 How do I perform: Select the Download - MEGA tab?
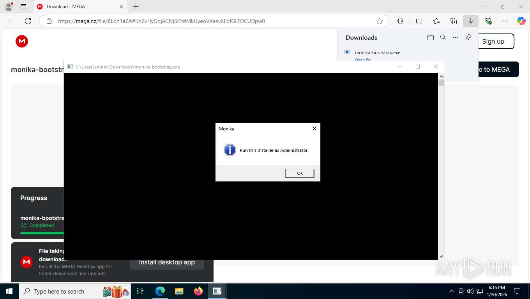pos(80,7)
